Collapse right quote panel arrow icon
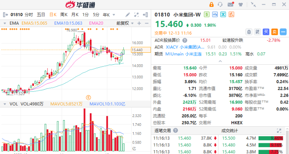 click(x=146, y=15)
